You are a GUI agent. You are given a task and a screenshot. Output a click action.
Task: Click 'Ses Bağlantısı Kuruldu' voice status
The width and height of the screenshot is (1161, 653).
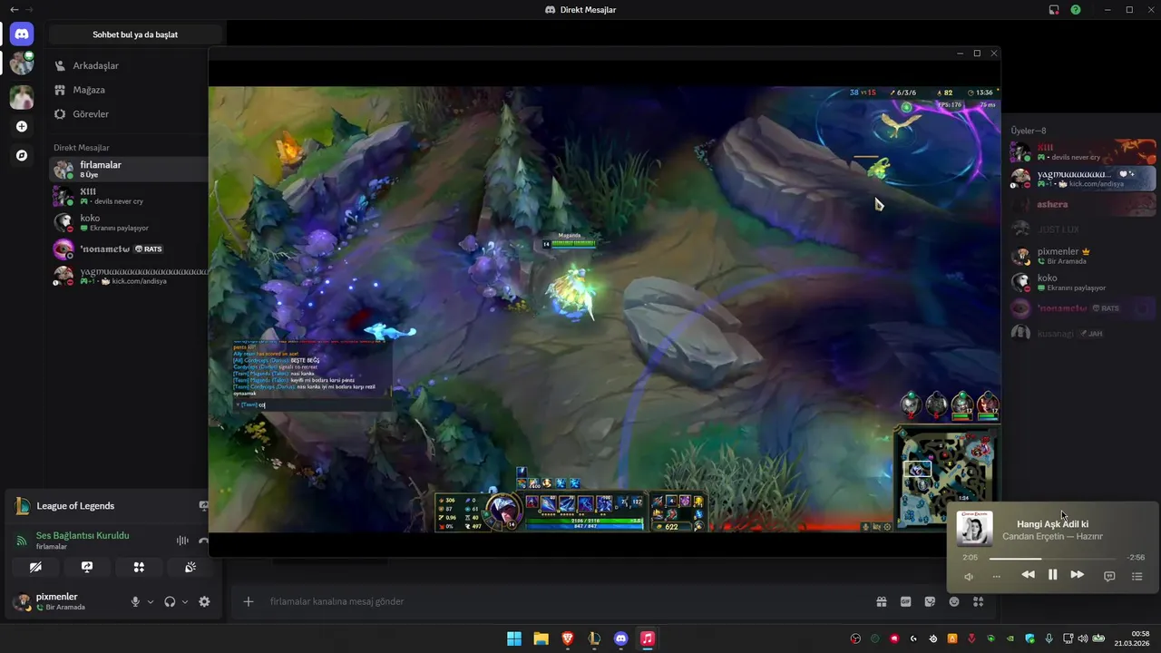pos(83,535)
